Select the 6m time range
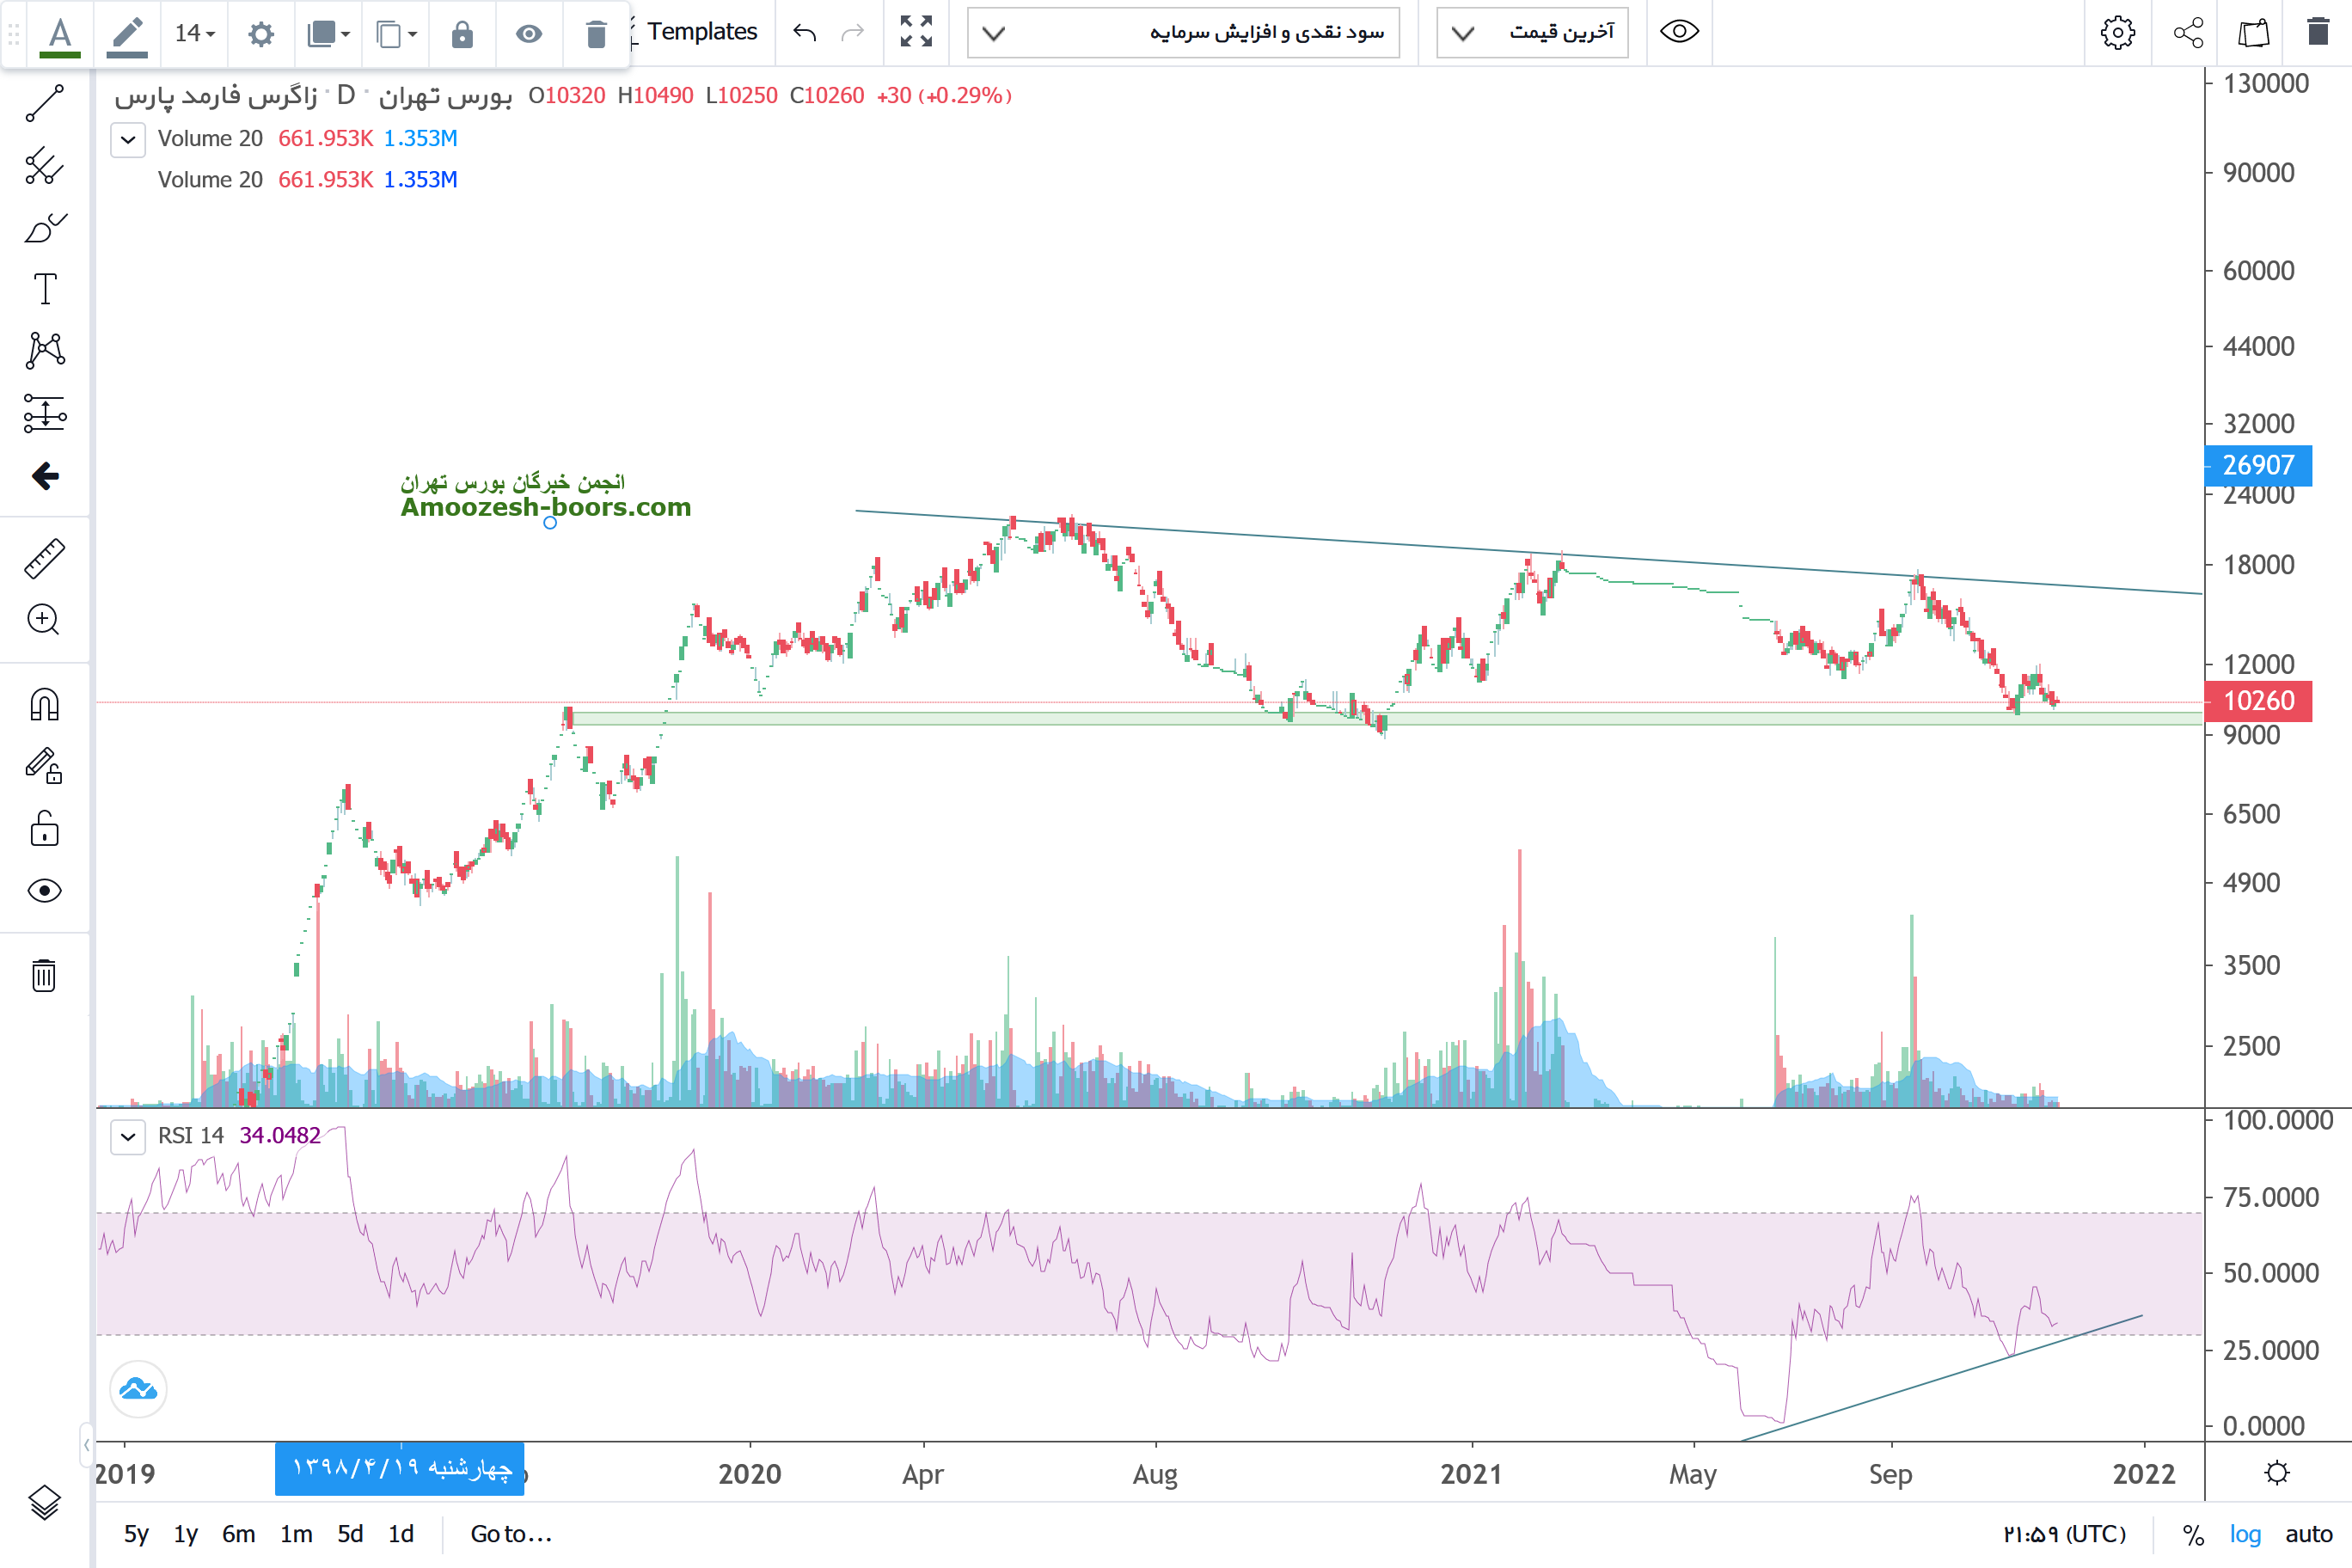Viewport: 2352px width, 1568px height. pyautogui.click(x=238, y=1534)
